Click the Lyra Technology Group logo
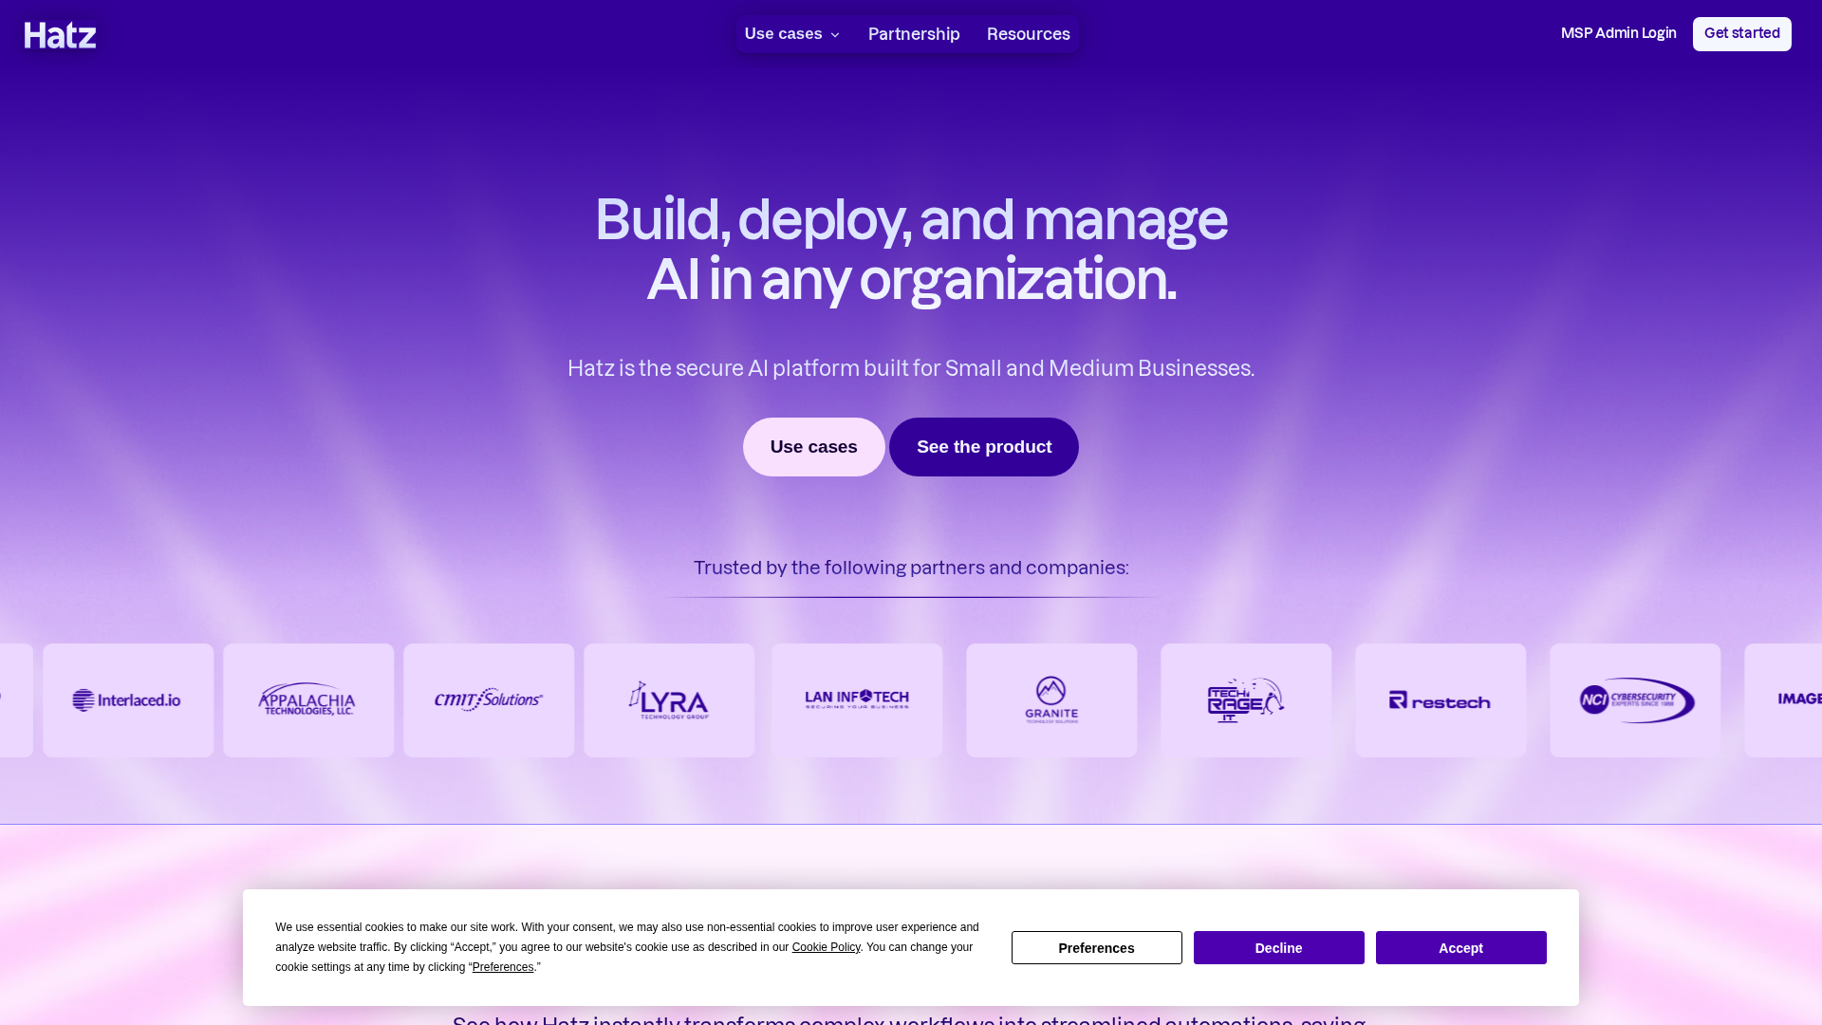The width and height of the screenshot is (1822, 1025). click(x=669, y=700)
